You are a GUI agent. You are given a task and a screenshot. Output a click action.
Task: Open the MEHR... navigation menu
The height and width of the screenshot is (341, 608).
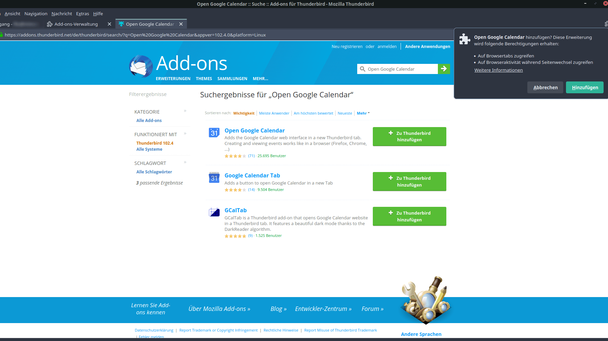tap(260, 79)
